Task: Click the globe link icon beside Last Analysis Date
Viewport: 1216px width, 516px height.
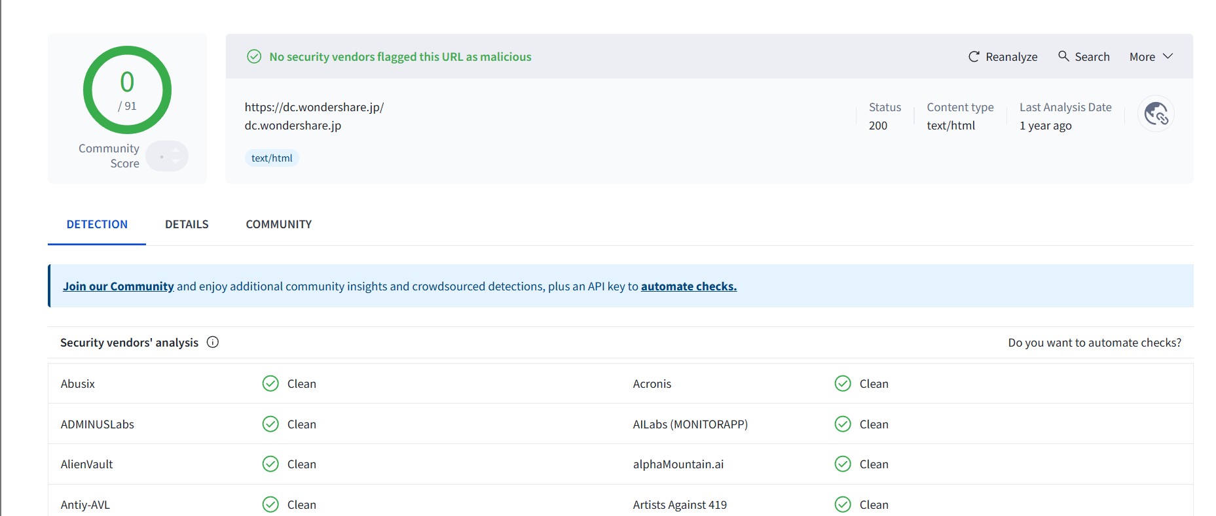Action: (1156, 114)
